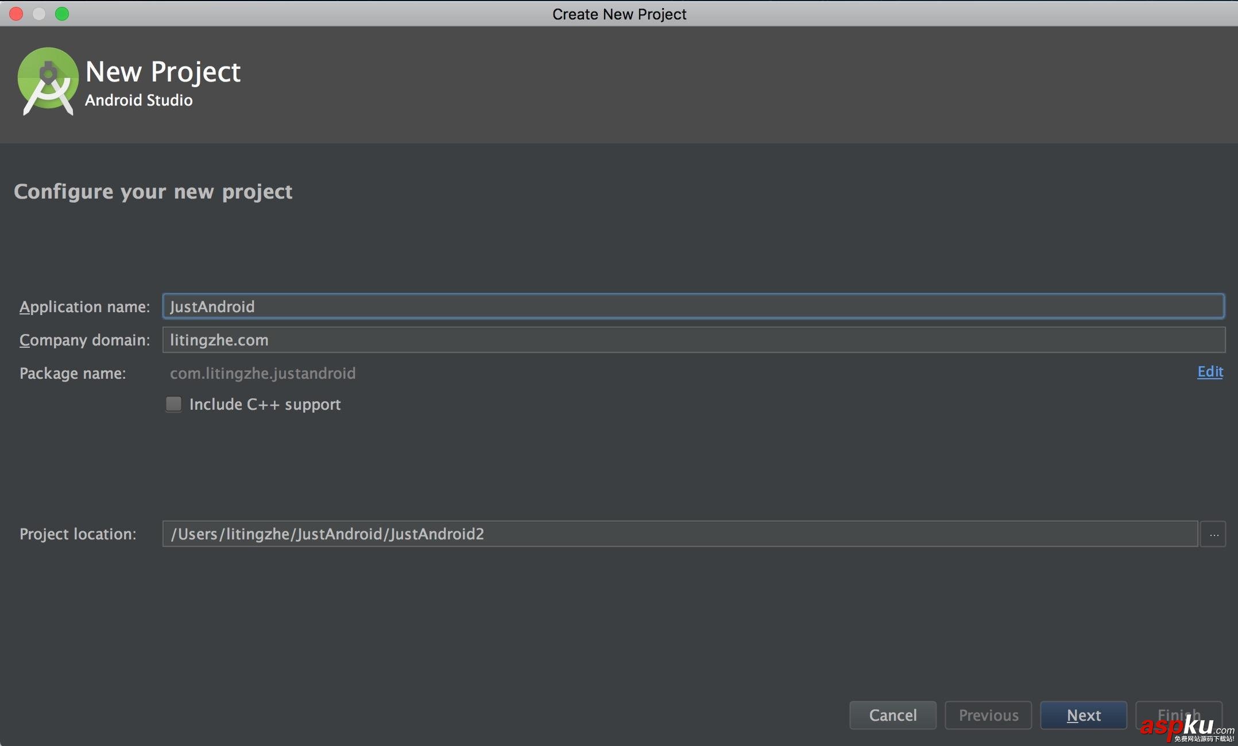Click the Project location label
The image size is (1238, 746).
pos(78,534)
